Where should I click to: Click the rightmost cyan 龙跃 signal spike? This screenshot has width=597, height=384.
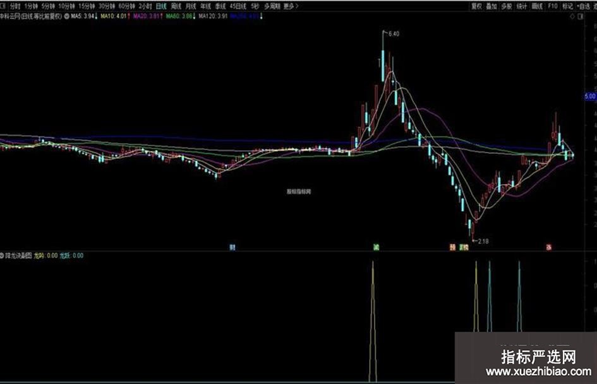519,296
